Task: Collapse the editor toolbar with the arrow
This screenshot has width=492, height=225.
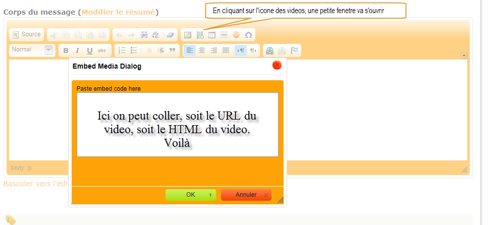Action: coord(464,55)
